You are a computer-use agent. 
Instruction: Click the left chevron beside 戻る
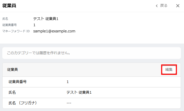(x=157, y=6)
